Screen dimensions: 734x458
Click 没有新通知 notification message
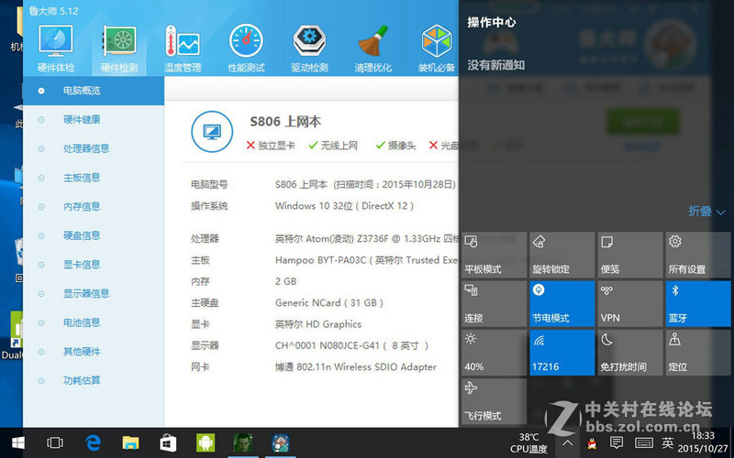(x=495, y=65)
